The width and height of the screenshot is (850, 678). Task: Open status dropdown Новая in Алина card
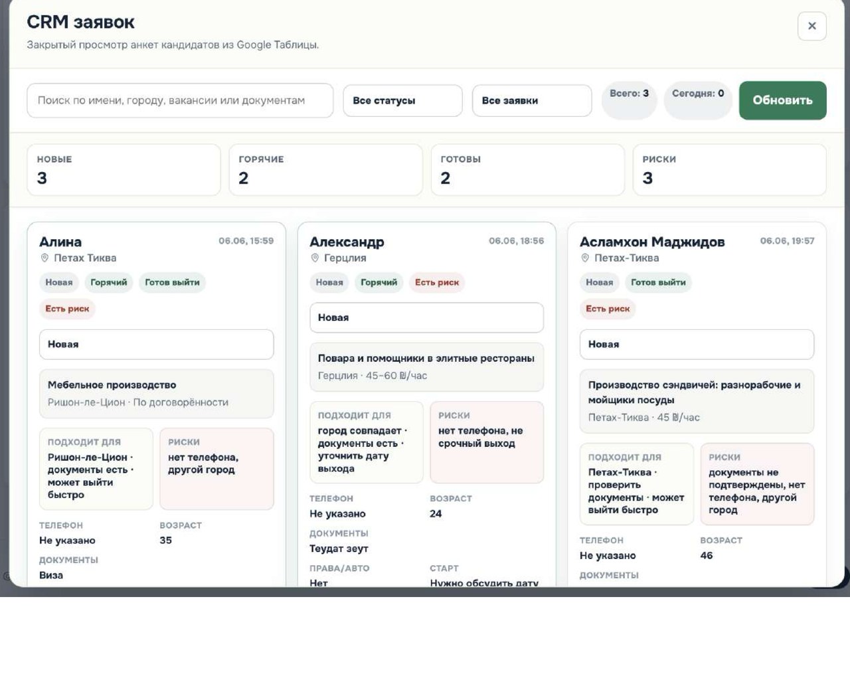[x=156, y=345]
